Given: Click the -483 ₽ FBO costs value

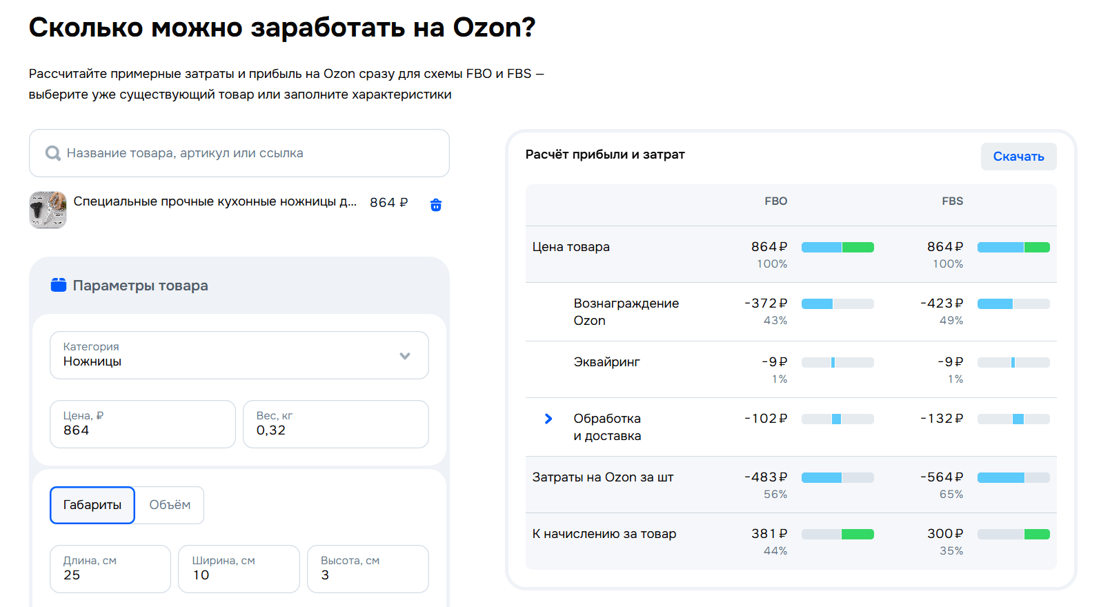Looking at the screenshot, I should 766,477.
